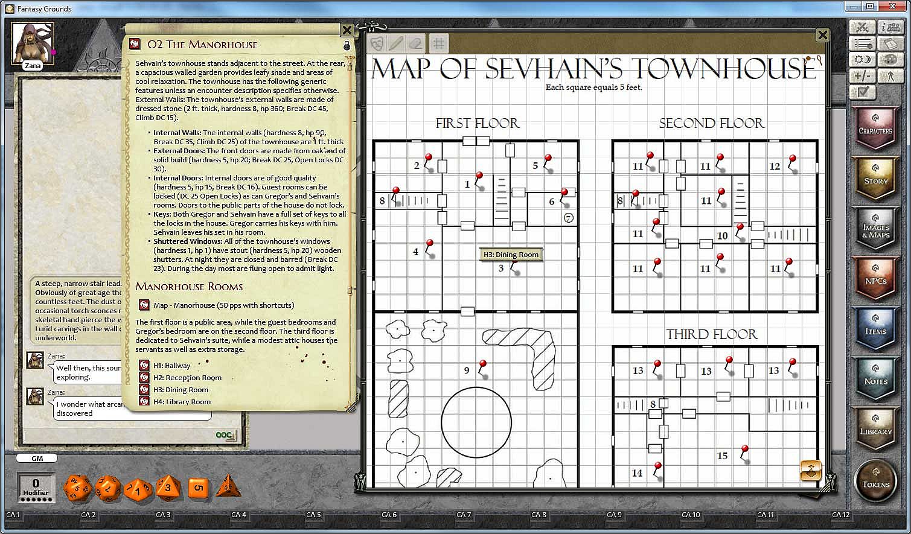
Task: Click the H1: Hallway text link
Action: pos(171,366)
